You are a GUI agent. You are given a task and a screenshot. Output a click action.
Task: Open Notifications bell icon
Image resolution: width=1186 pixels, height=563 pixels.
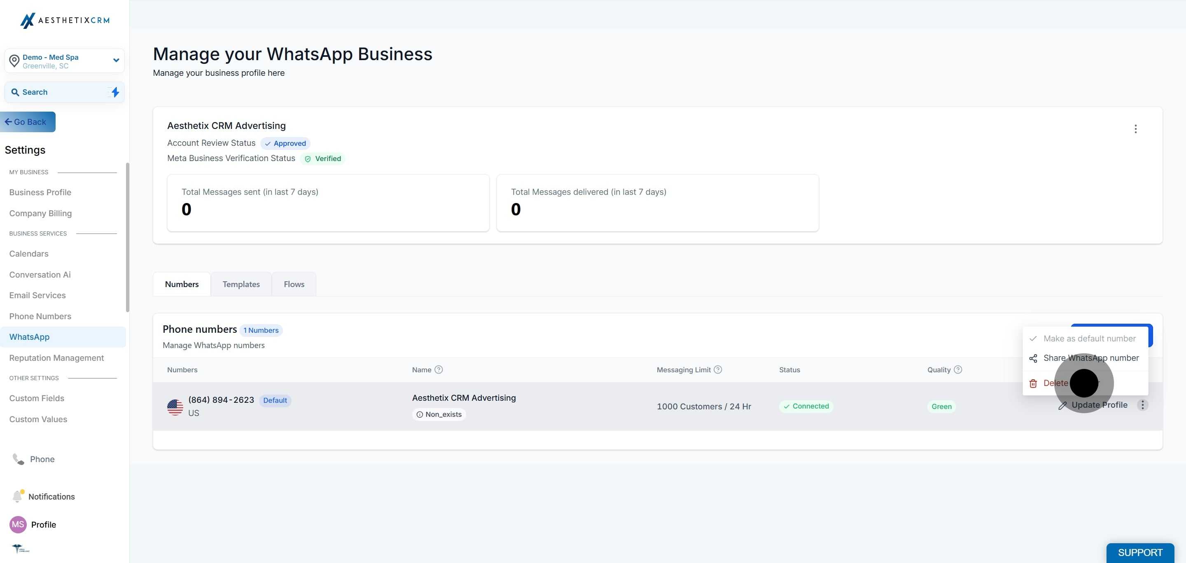[x=17, y=496]
